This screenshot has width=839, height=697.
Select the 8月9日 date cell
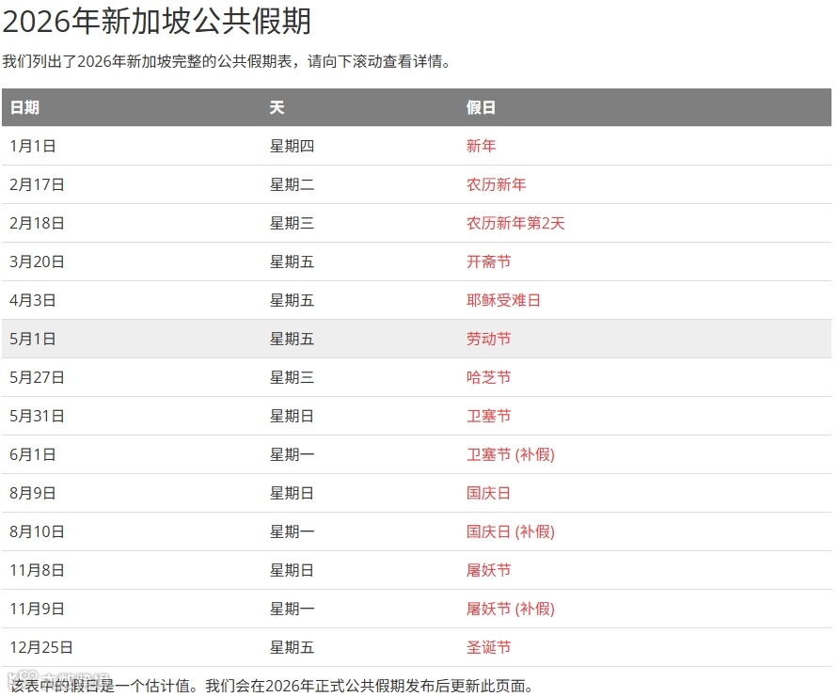(33, 493)
